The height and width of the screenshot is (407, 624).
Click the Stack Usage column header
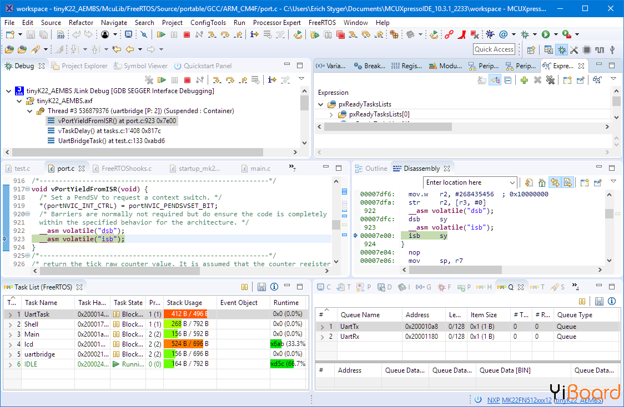pos(190,303)
